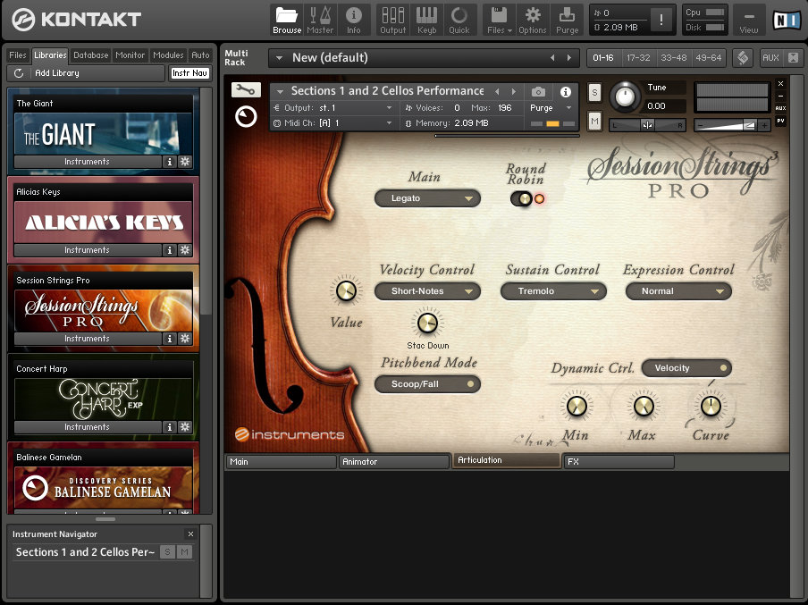The height and width of the screenshot is (605, 808).
Task: Take an instrument snapshot with camera icon
Action: 538,92
